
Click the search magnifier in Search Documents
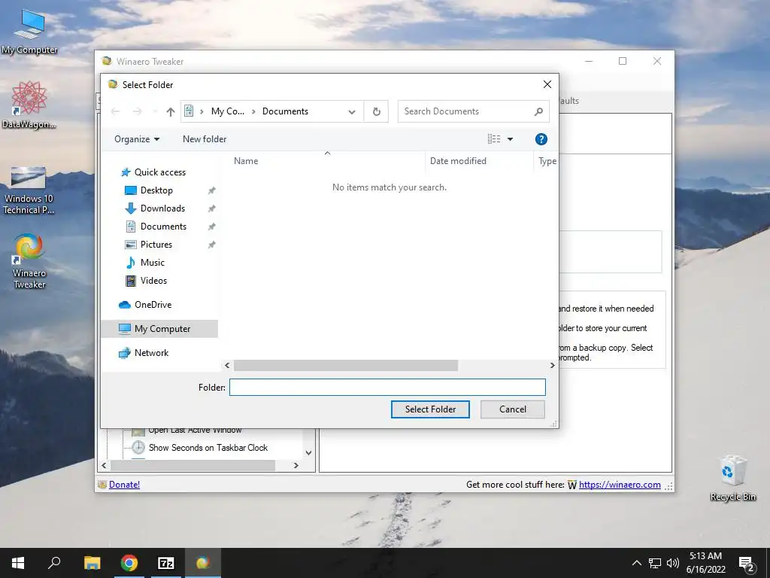point(538,111)
